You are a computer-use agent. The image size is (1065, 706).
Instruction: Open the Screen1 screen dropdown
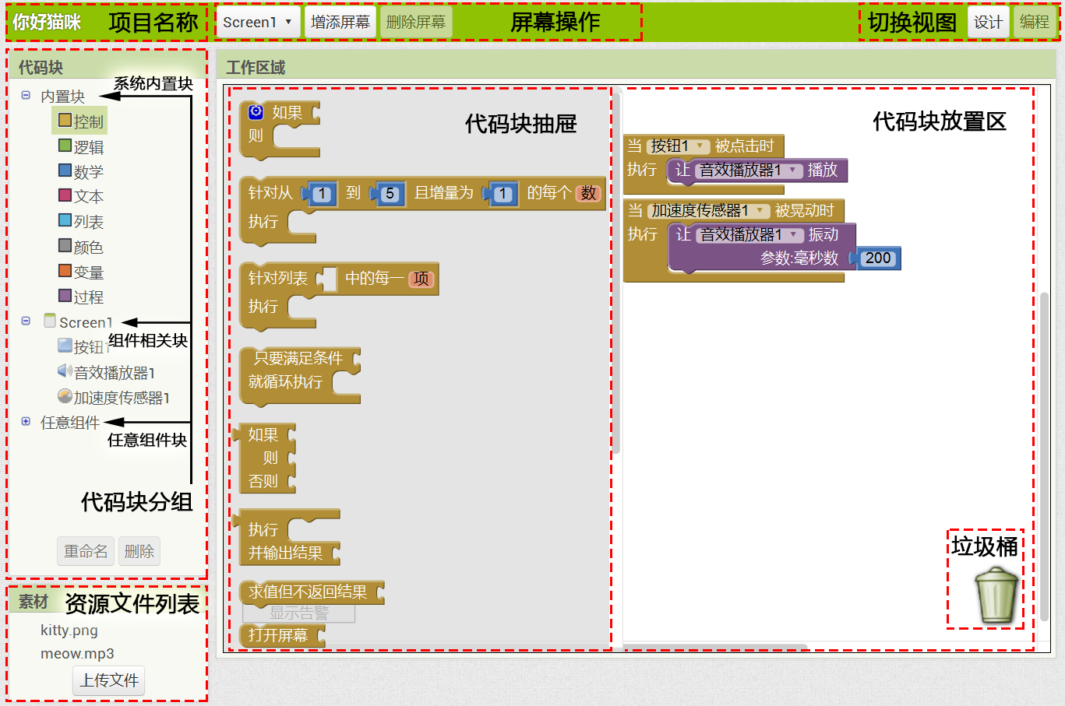click(x=257, y=23)
